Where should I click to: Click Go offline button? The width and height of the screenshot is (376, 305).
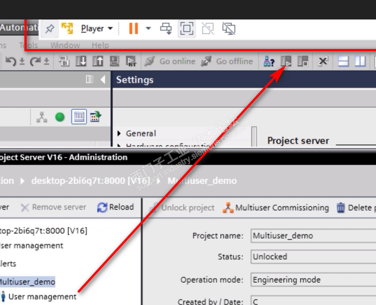[x=227, y=61]
